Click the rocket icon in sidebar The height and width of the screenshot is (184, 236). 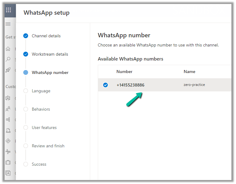[x=8, y=70]
